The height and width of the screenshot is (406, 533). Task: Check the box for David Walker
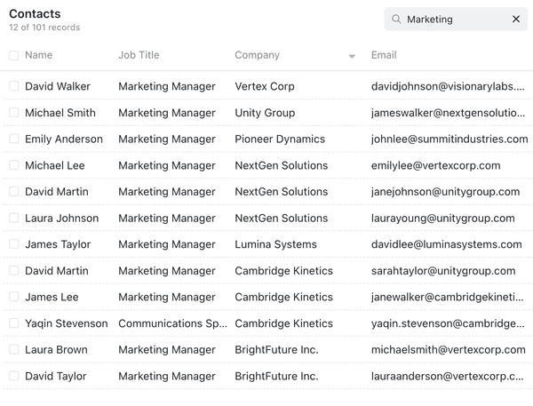pos(13,86)
